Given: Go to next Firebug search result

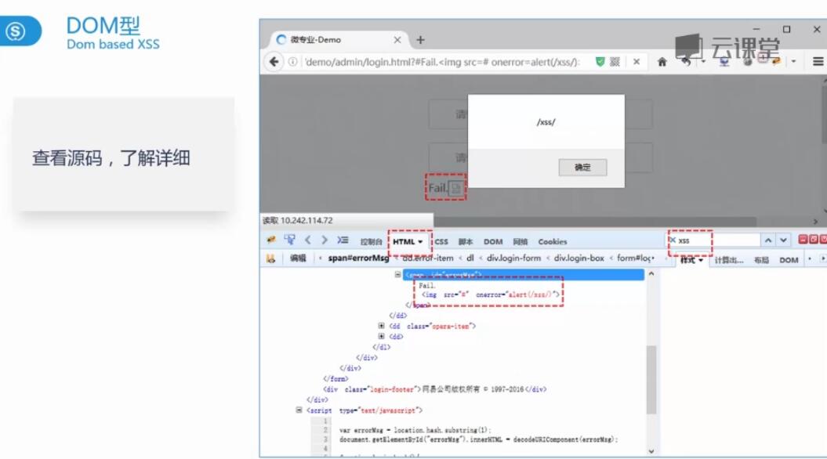Looking at the screenshot, I should pos(783,240).
